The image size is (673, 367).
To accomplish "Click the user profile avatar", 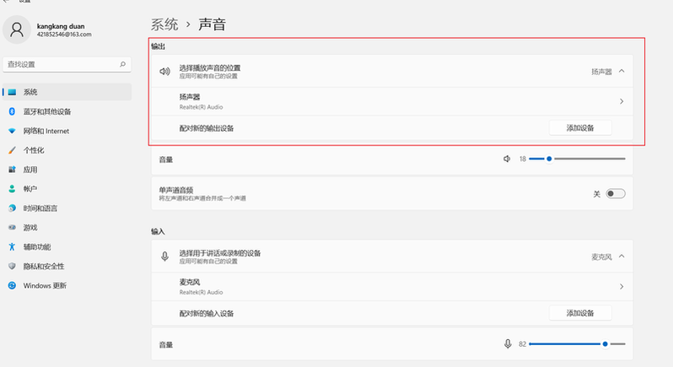I will (18, 30).
